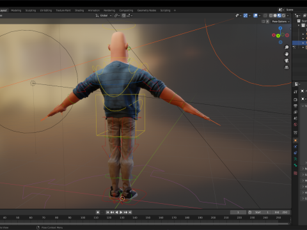Screen dimensions: 307x230
Task: Open the Rendering workspace tab
Action: coord(109,10)
